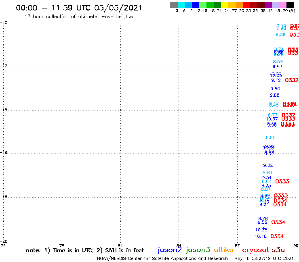The image size is (299, 262).
Task: Click the wave height value 8.87
Action: click(265, 189)
